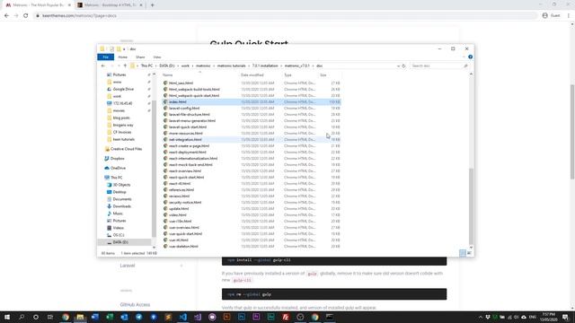Screen dimensions: 575x323
Task: Switch to details view layout icon
Action: click(x=463, y=253)
